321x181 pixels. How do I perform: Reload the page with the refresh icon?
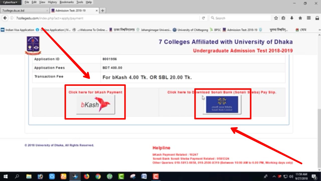pyautogui.click(x=203, y=18)
